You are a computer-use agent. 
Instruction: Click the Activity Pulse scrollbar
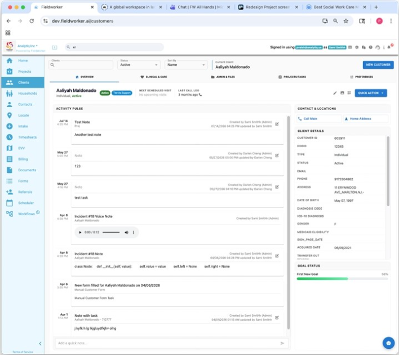(x=289, y=223)
